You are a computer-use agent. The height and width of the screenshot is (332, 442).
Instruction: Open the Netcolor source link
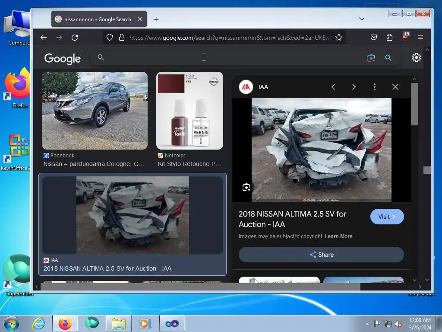coord(172,156)
